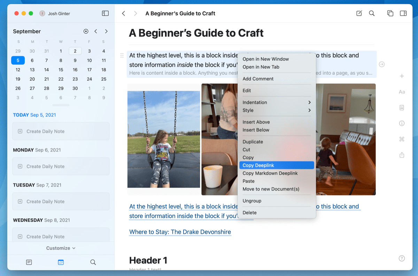418x276 pixels.
Task: Select September 15 in calendar
Action: click(x=61, y=70)
